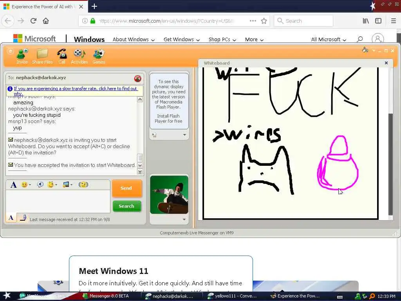
Task: Close the 'Experience the Power of AI' tab
Action: click(81, 7)
